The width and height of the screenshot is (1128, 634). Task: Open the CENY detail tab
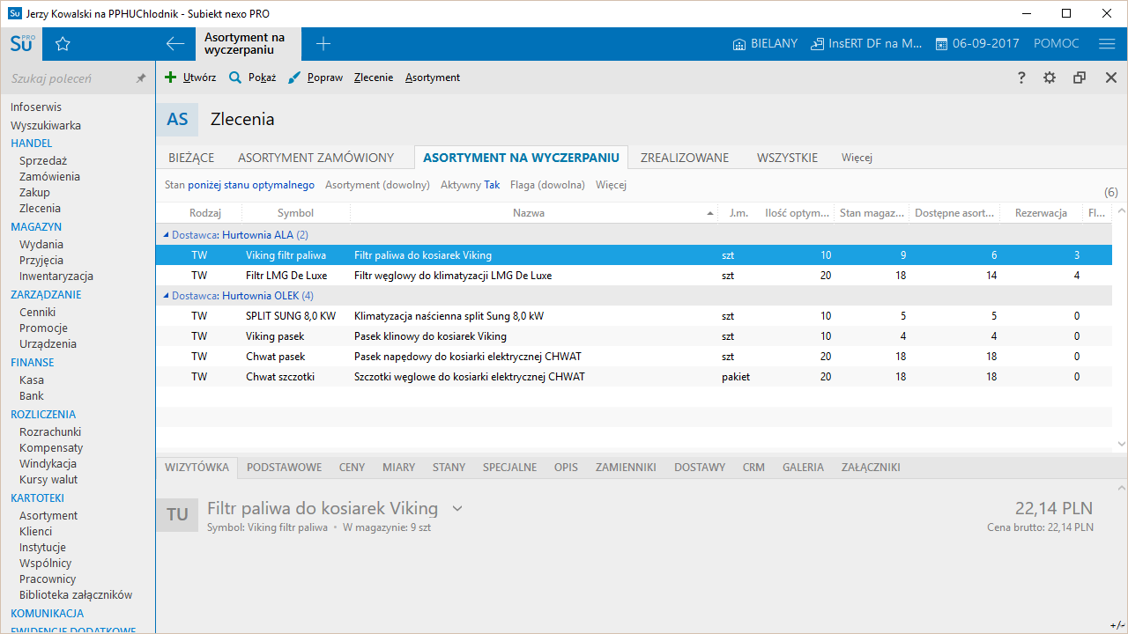(x=352, y=468)
